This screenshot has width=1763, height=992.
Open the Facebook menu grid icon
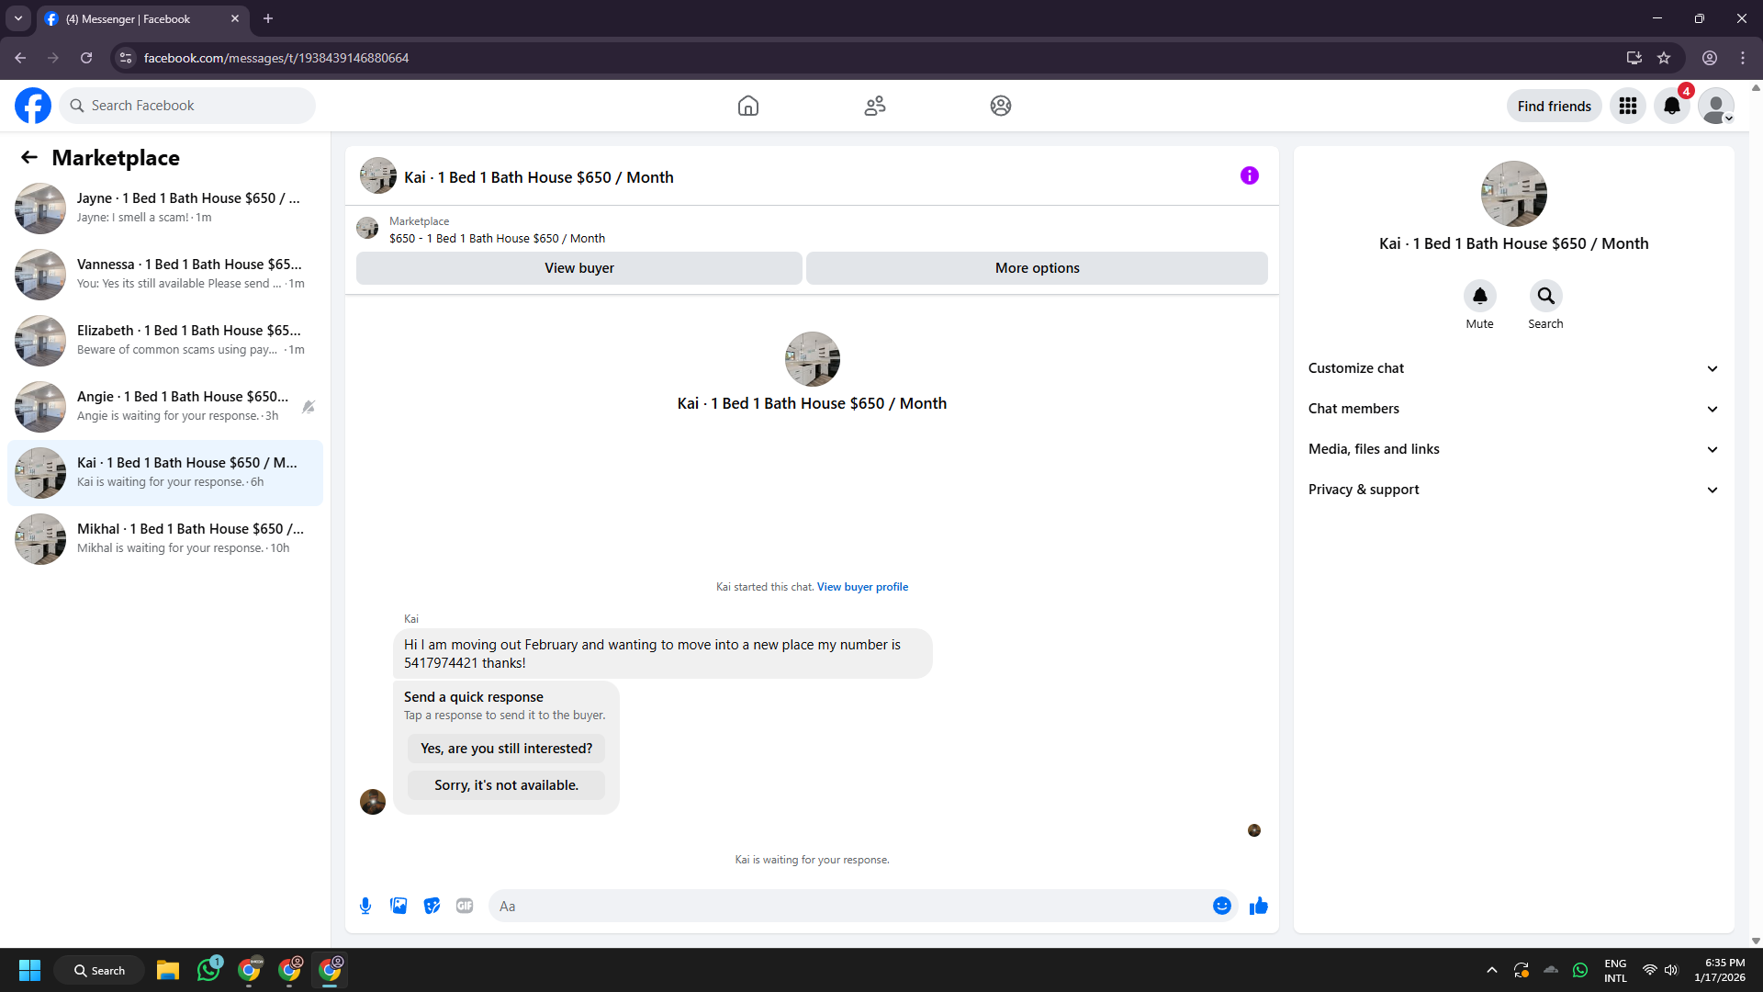point(1627,106)
